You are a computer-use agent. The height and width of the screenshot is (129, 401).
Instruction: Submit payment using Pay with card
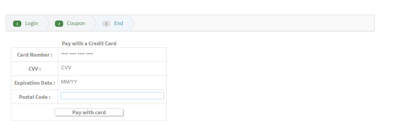click(x=89, y=113)
